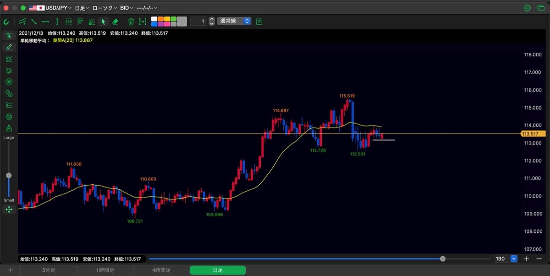Switch to the 4時間足 tab
550x276 pixels.
coord(161,270)
